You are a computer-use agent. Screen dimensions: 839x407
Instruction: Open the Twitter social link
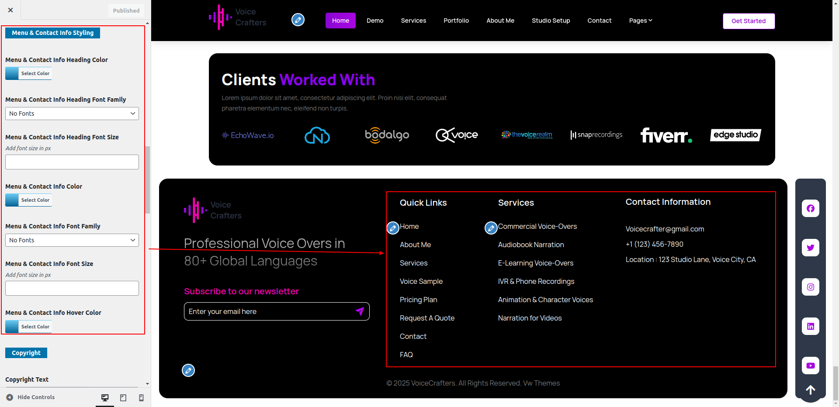810,248
